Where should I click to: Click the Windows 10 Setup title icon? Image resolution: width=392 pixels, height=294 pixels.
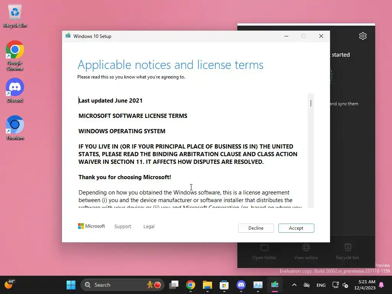(68, 36)
